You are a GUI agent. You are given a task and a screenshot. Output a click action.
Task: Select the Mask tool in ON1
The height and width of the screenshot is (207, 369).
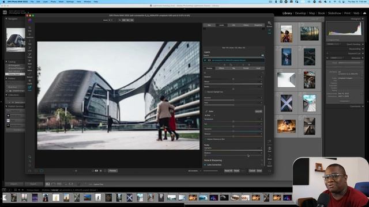(x=29, y=62)
